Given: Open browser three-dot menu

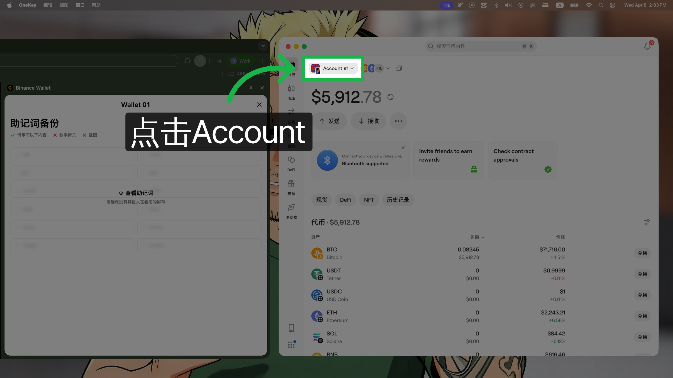Looking at the screenshot, I should [x=262, y=61].
